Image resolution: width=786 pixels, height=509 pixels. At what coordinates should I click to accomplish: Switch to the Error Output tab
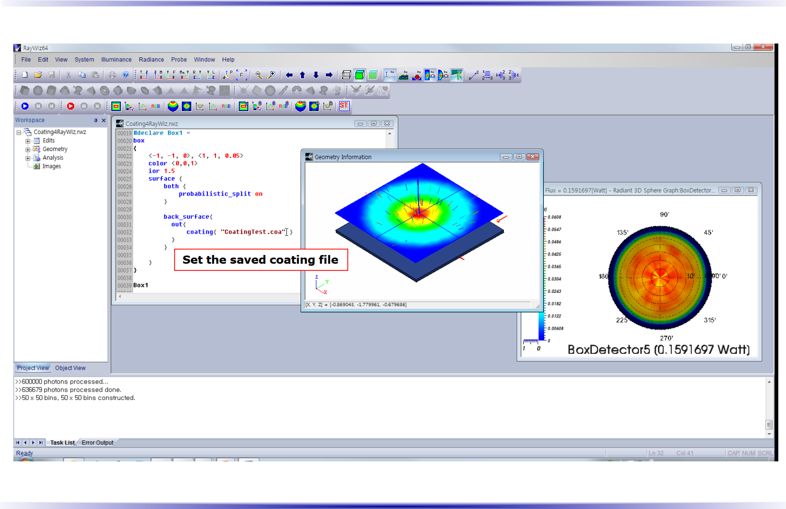pos(97,443)
